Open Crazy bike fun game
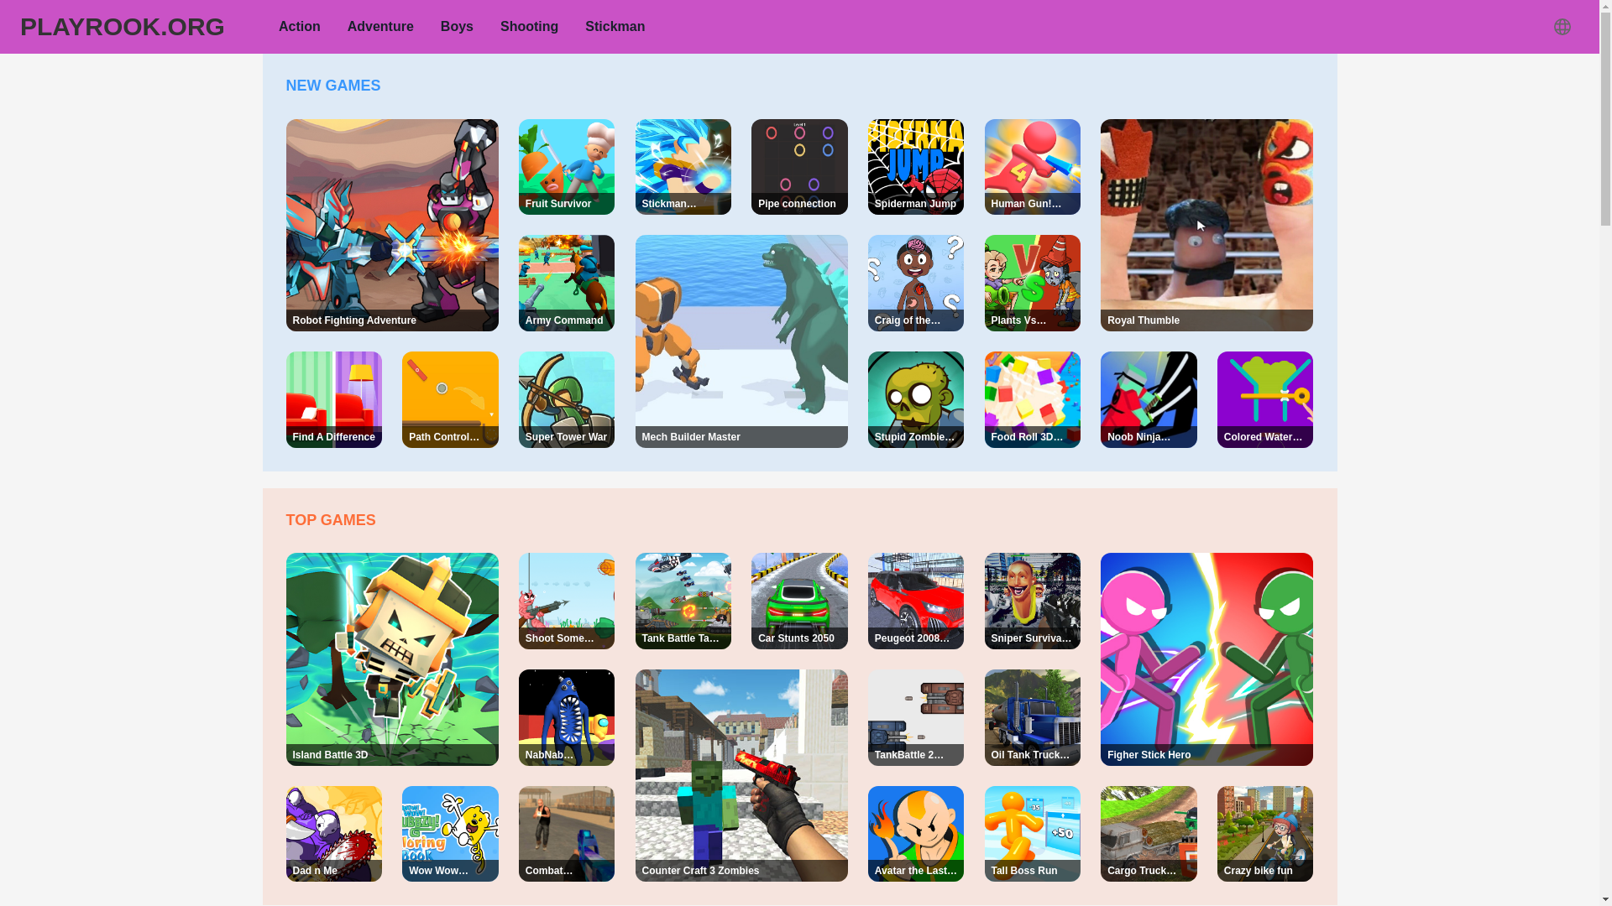The image size is (1612, 906). point(1265,834)
